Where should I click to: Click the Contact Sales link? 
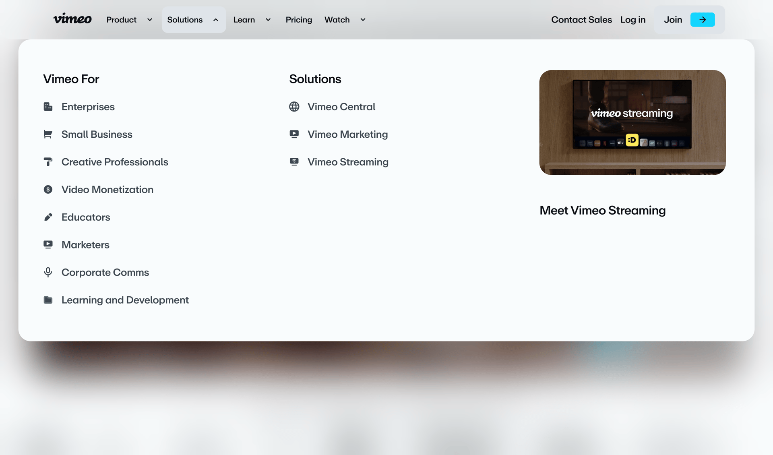pos(581,19)
